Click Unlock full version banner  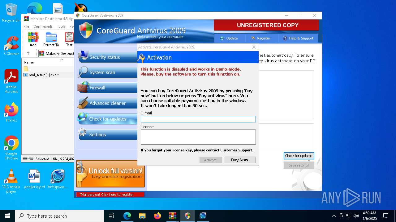[x=110, y=174]
